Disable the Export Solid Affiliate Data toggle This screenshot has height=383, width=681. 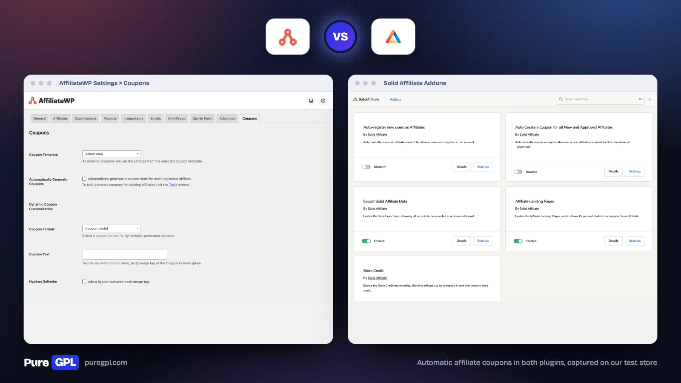click(366, 241)
